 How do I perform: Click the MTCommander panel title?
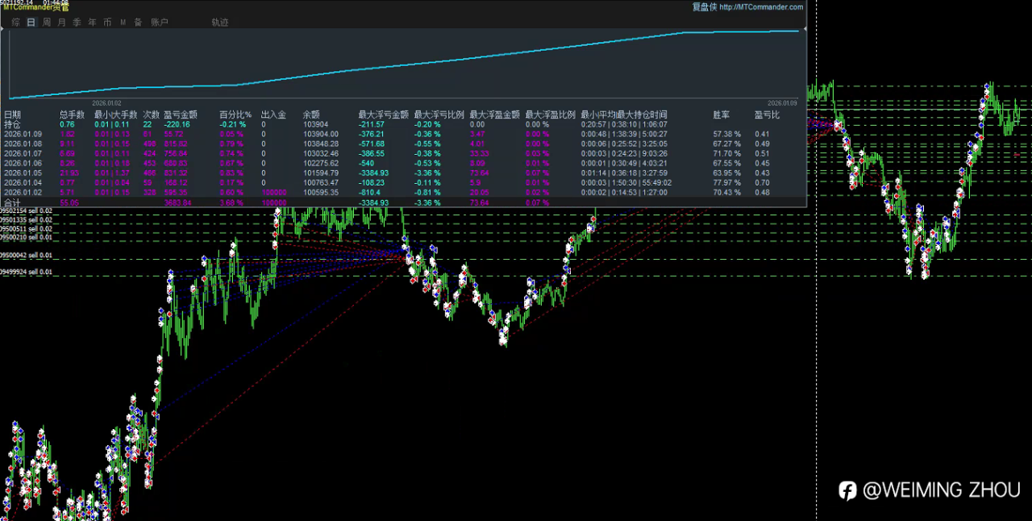coord(35,8)
